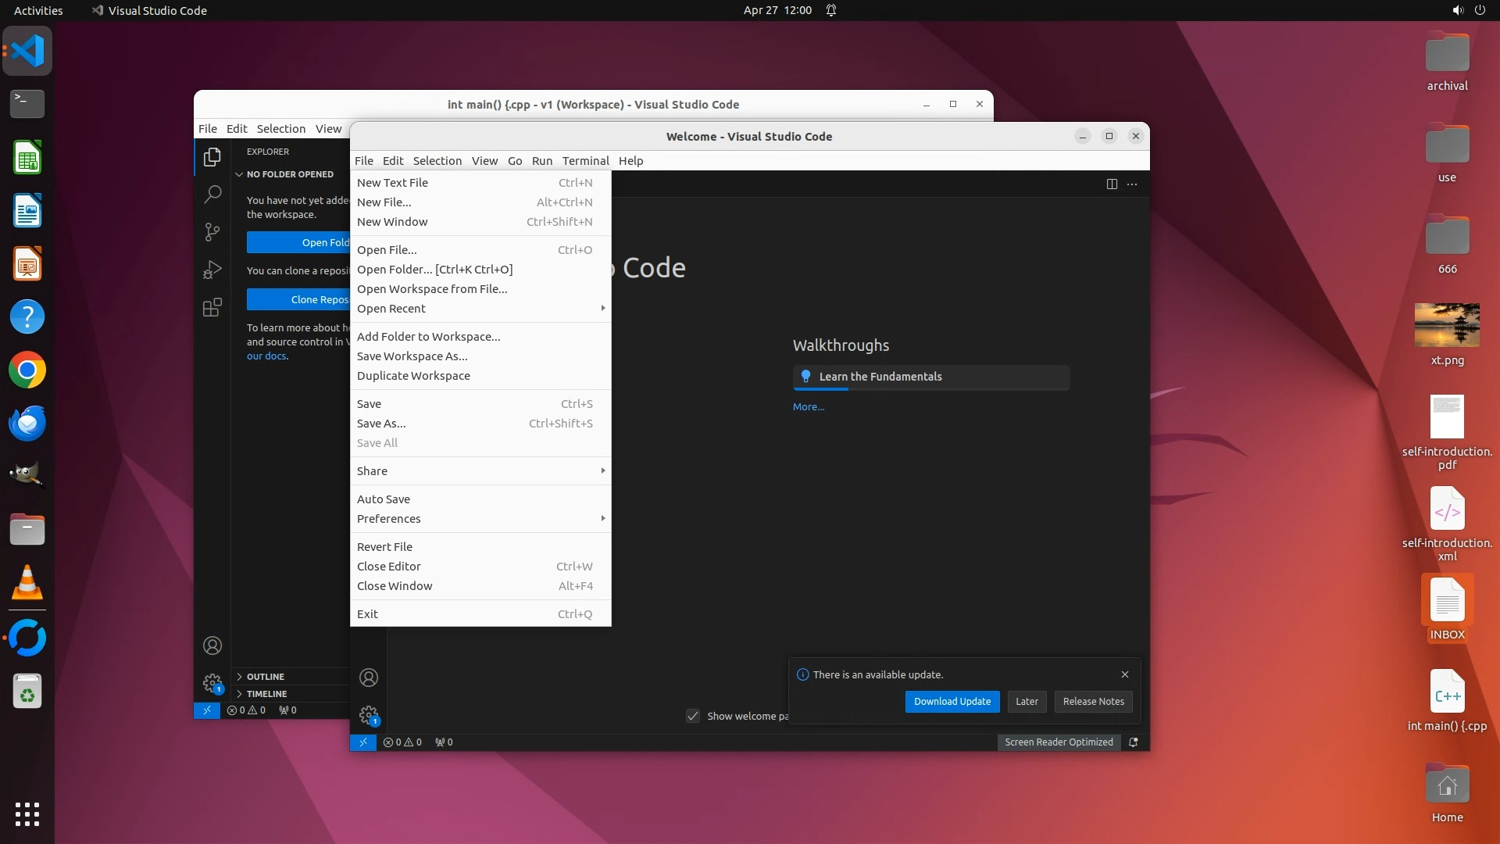Viewport: 1500px width, 844px height.
Task: Click the More... walkthroughs link
Action: [808, 406]
